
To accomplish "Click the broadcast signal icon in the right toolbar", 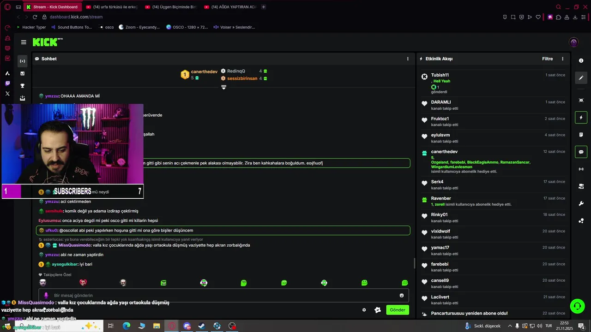I will (581, 169).
